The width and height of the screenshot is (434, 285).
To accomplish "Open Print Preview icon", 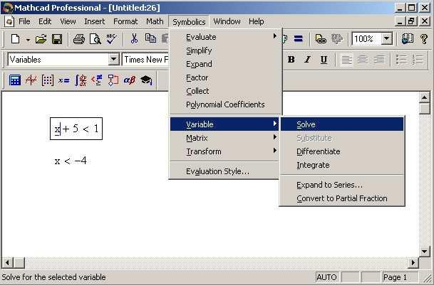I will coord(95,39).
